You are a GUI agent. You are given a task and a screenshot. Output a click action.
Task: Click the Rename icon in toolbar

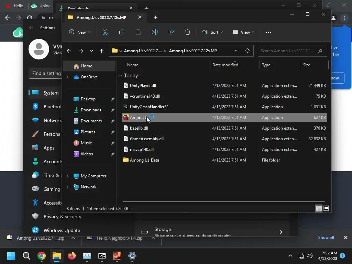pos(155,32)
